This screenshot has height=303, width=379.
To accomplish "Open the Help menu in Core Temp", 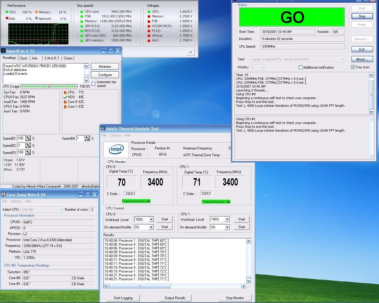I will click(x=28, y=201).
